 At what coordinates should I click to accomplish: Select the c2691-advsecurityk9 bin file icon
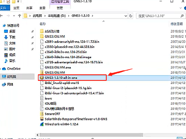(x=42, y=42)
